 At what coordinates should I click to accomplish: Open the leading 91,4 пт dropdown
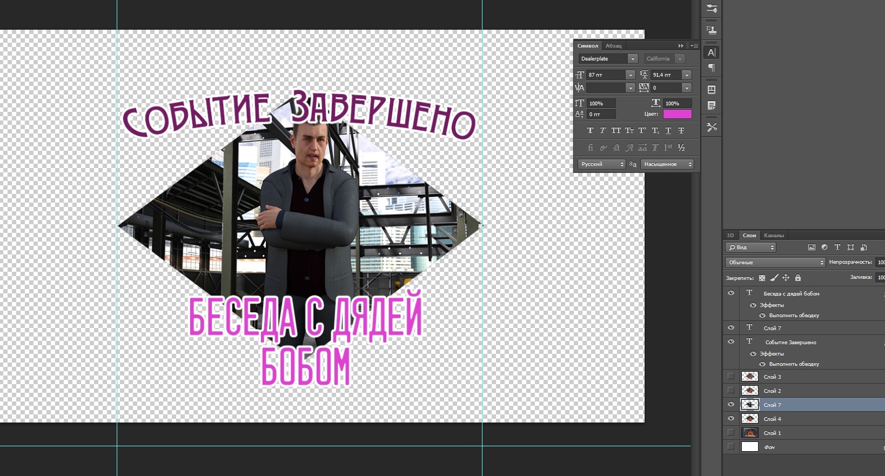point(687,75)
